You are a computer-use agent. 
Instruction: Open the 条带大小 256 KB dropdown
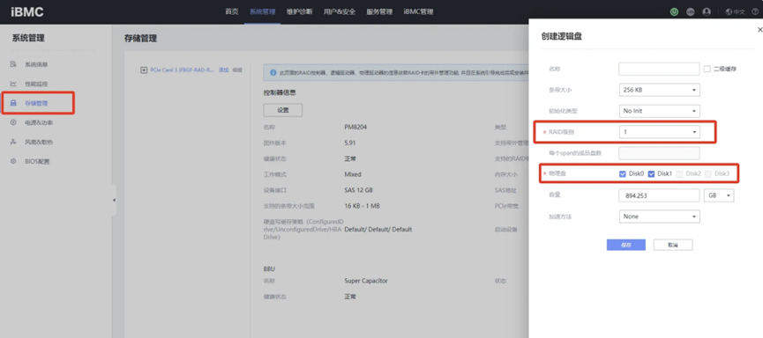[659, 91]
